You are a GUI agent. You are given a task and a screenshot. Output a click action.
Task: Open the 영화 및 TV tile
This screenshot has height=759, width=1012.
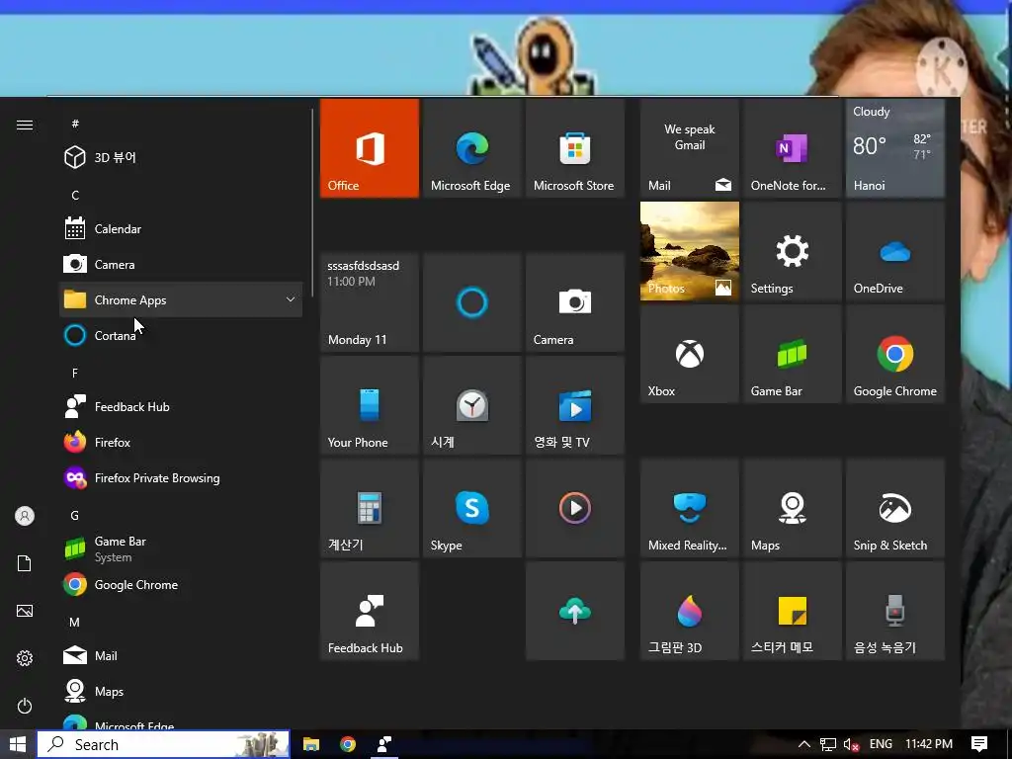pos(574,405)
